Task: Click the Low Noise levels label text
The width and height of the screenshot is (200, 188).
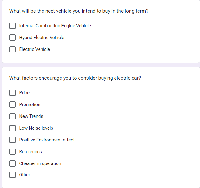Action: tap(36, 128)
